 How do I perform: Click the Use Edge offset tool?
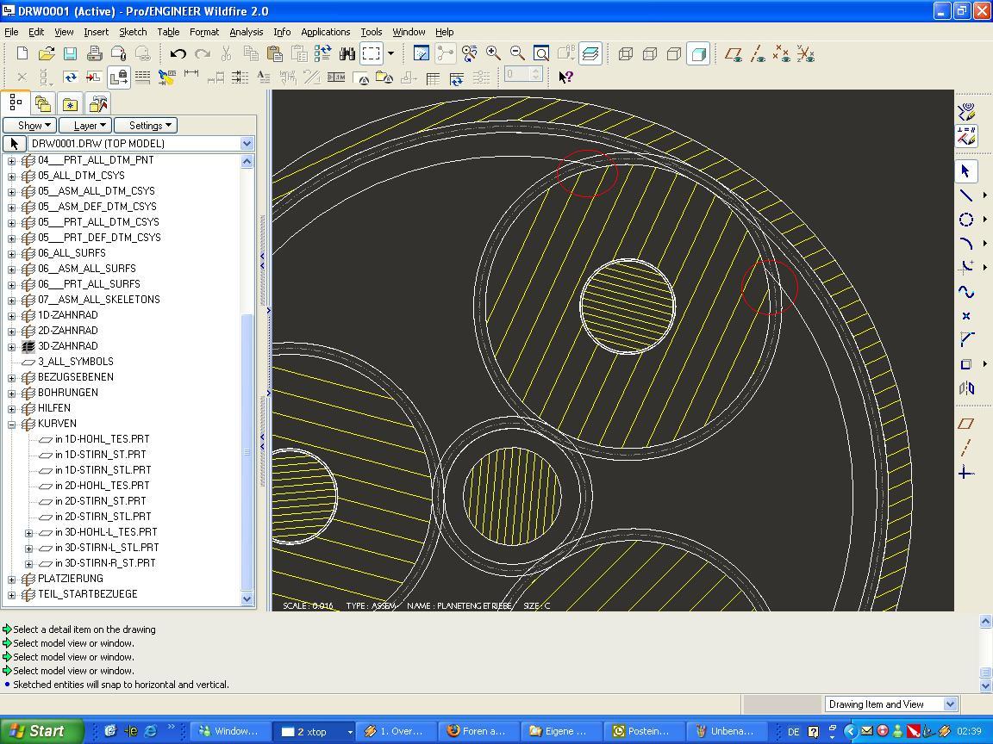965,363
